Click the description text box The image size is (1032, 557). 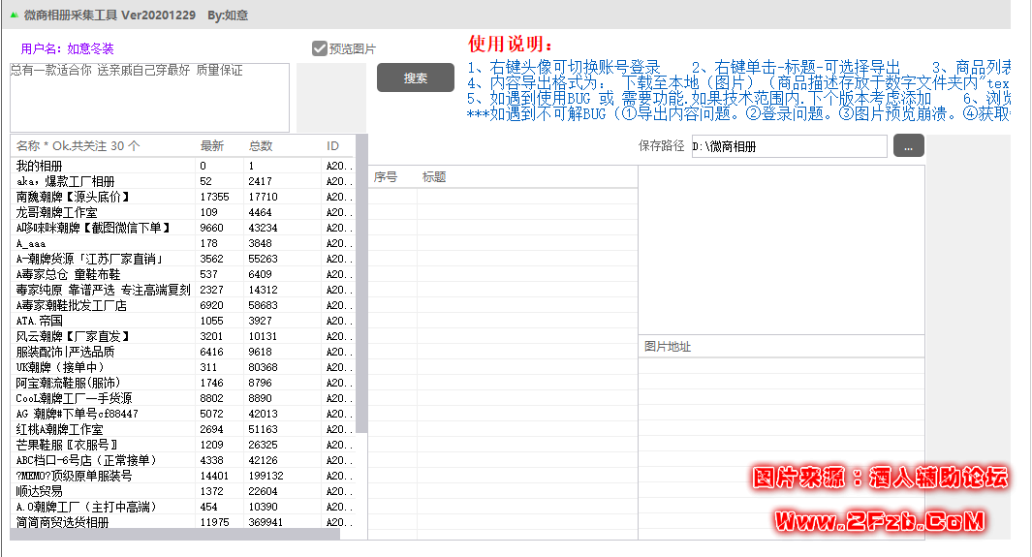tap(149, 98)
